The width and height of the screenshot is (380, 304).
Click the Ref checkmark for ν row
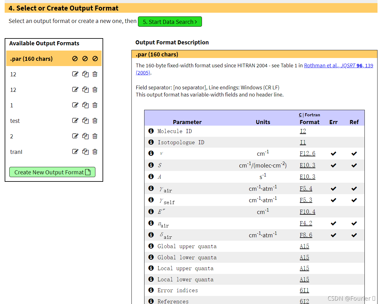click(x=354, y=154)
